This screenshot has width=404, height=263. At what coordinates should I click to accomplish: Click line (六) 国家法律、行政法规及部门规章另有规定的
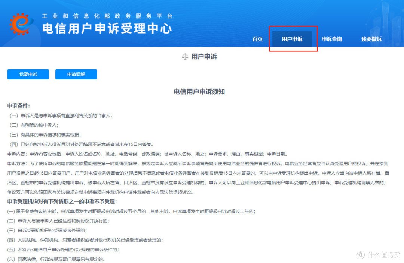56,259
